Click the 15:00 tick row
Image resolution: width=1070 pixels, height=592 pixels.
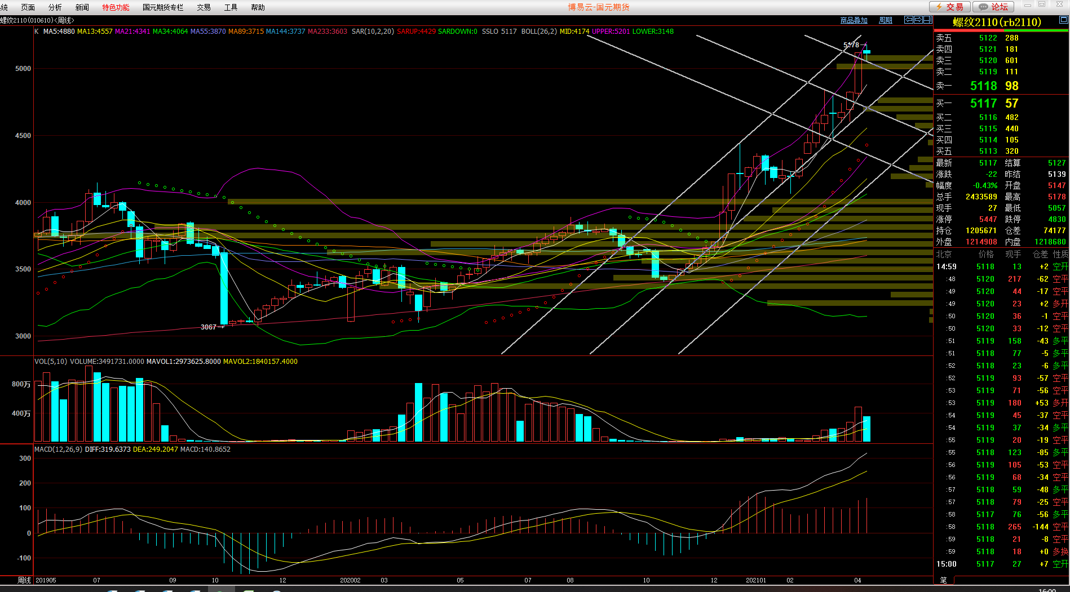1001,564
